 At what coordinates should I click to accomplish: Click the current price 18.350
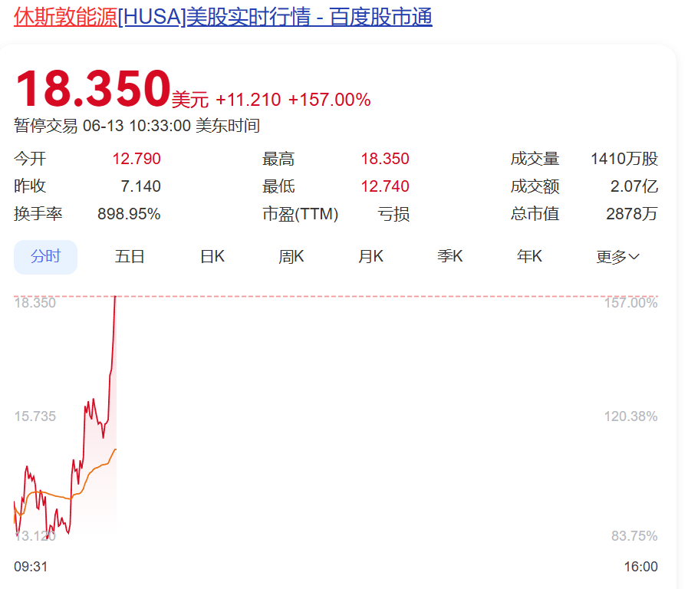coord(93,89)
